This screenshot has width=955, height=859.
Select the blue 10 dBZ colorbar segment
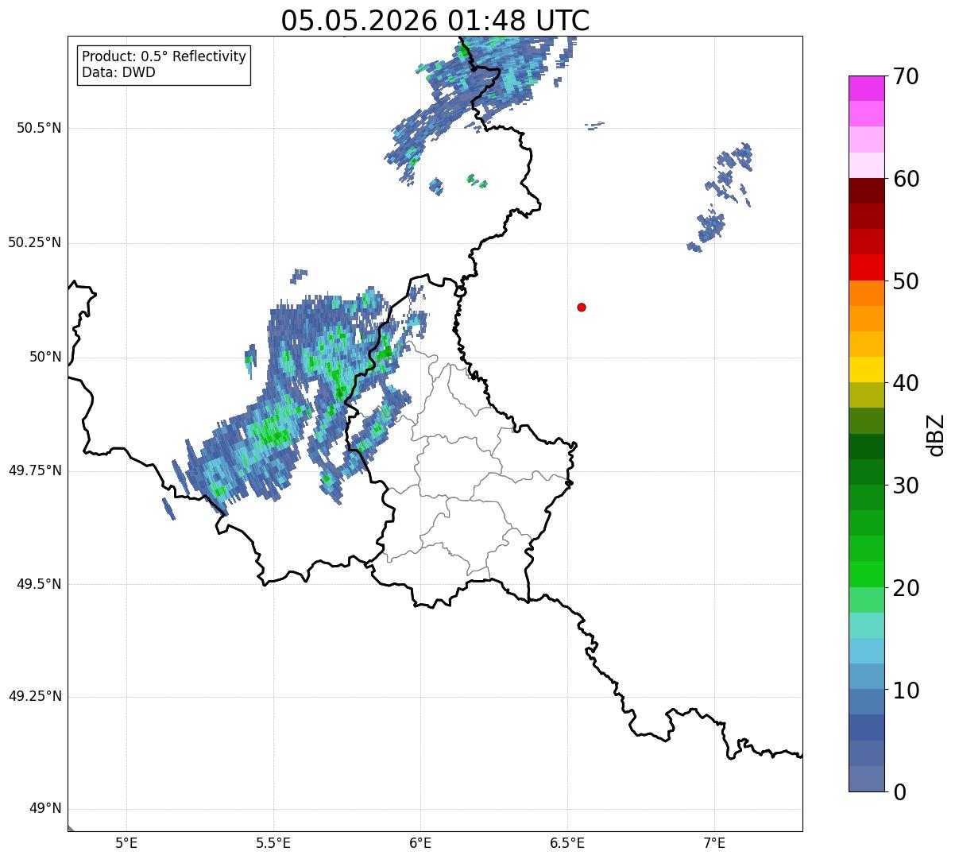(872, 676)
